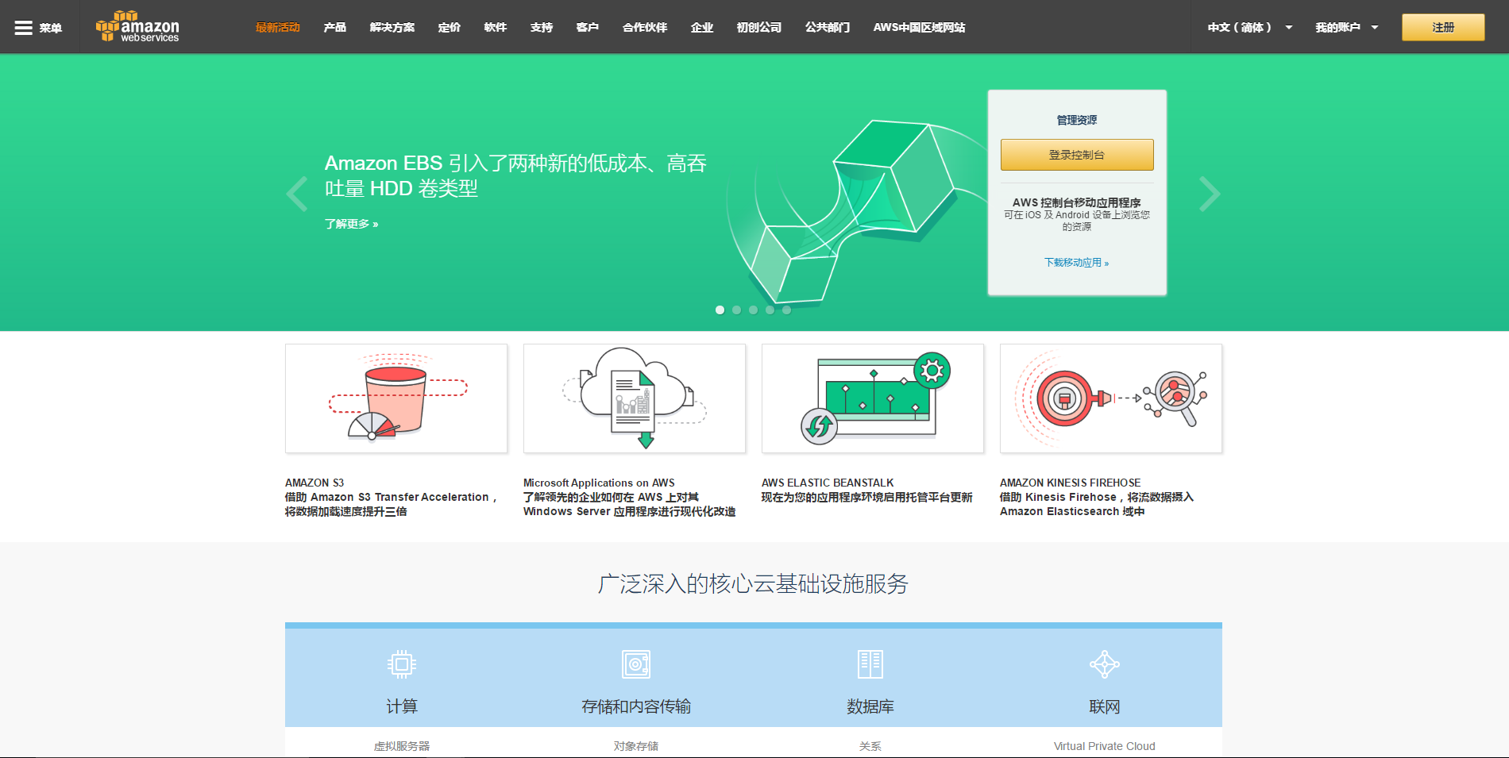Click the 关系 entry
The width and height of the screenshot is (1509, 758).
[870, 746]
